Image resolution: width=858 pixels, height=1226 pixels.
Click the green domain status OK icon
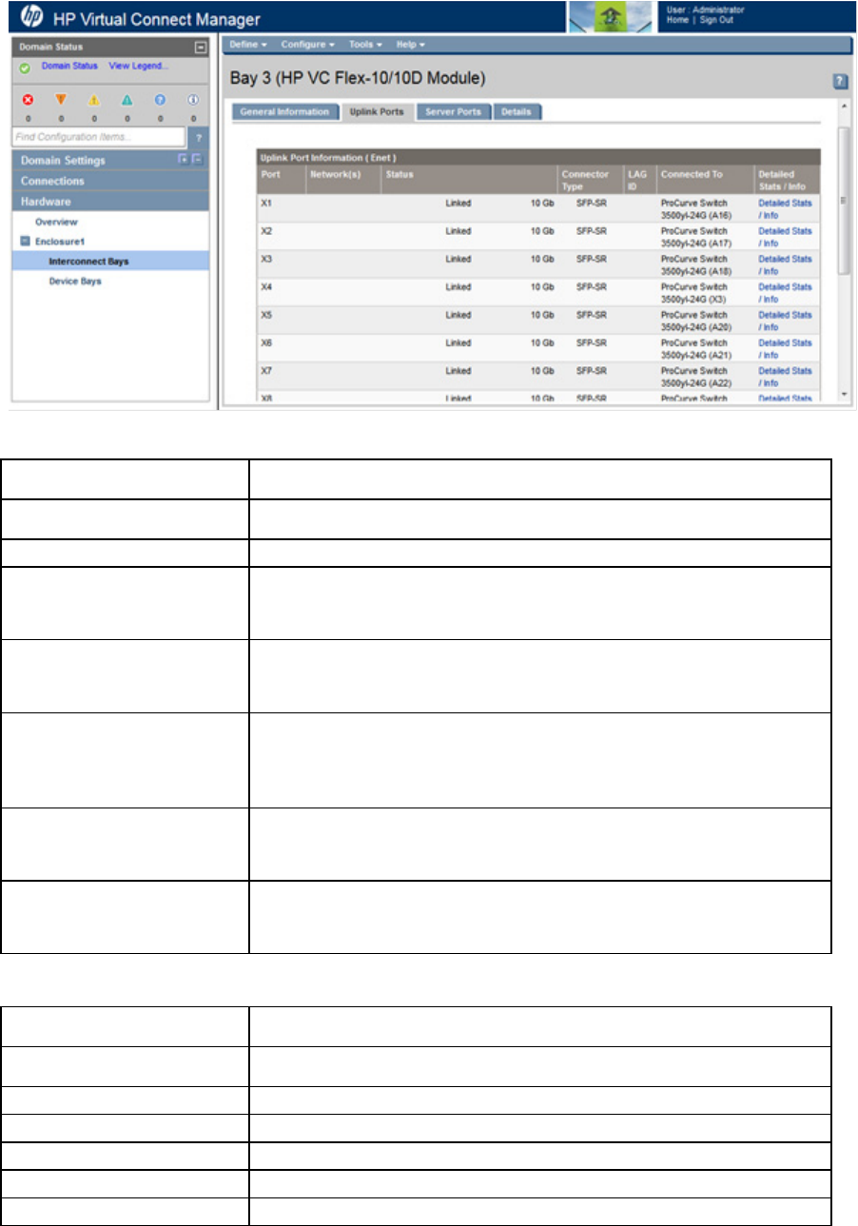[25, 68]
